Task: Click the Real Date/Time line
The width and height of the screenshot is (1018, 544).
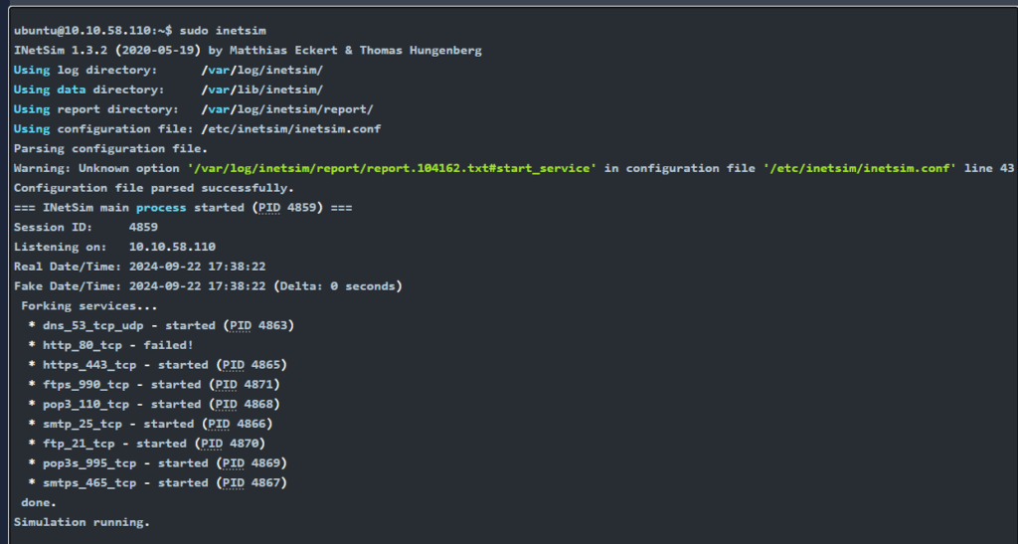Action: pyautogui.click(x=139, y=267)
